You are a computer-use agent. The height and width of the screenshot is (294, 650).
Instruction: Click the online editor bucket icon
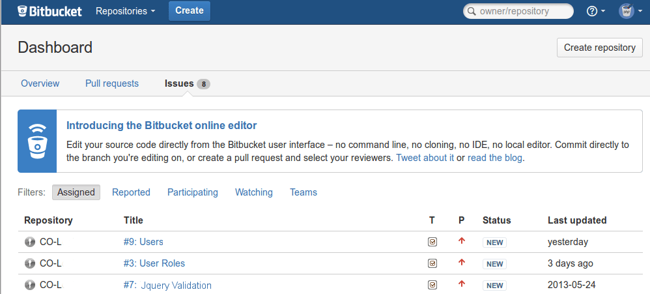37,141
